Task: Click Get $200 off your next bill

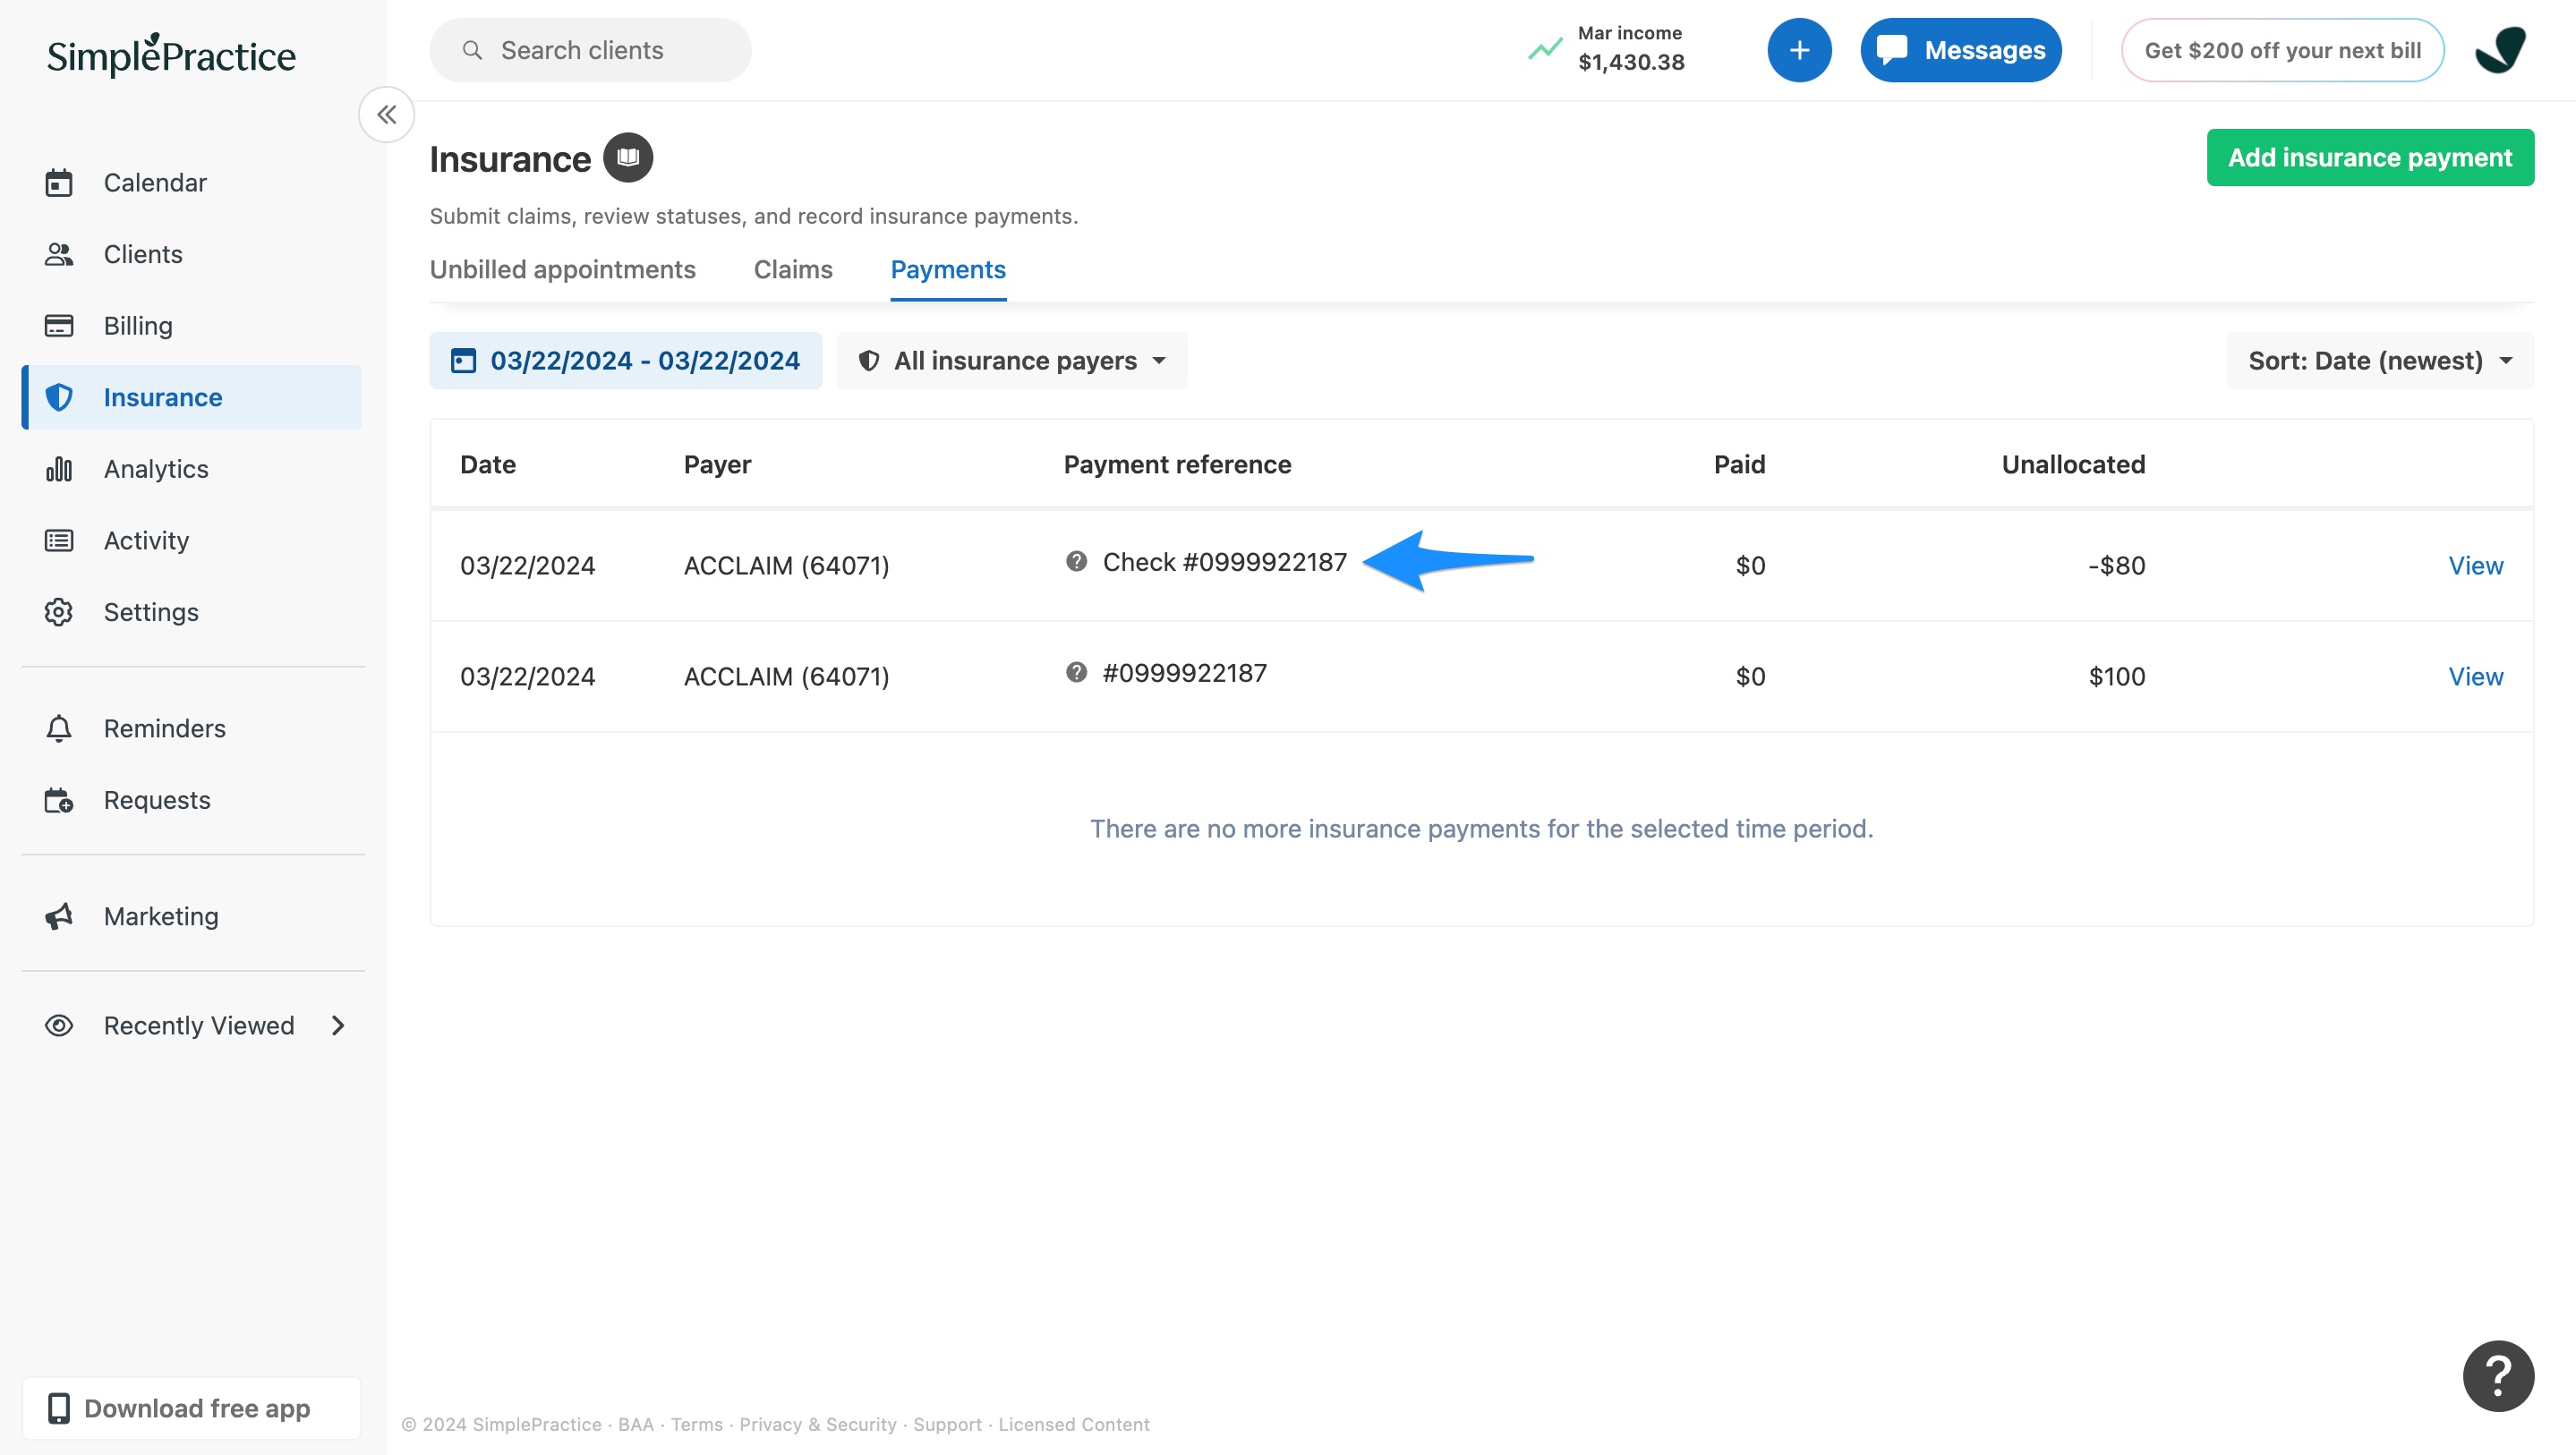Action: point(2282,50)
